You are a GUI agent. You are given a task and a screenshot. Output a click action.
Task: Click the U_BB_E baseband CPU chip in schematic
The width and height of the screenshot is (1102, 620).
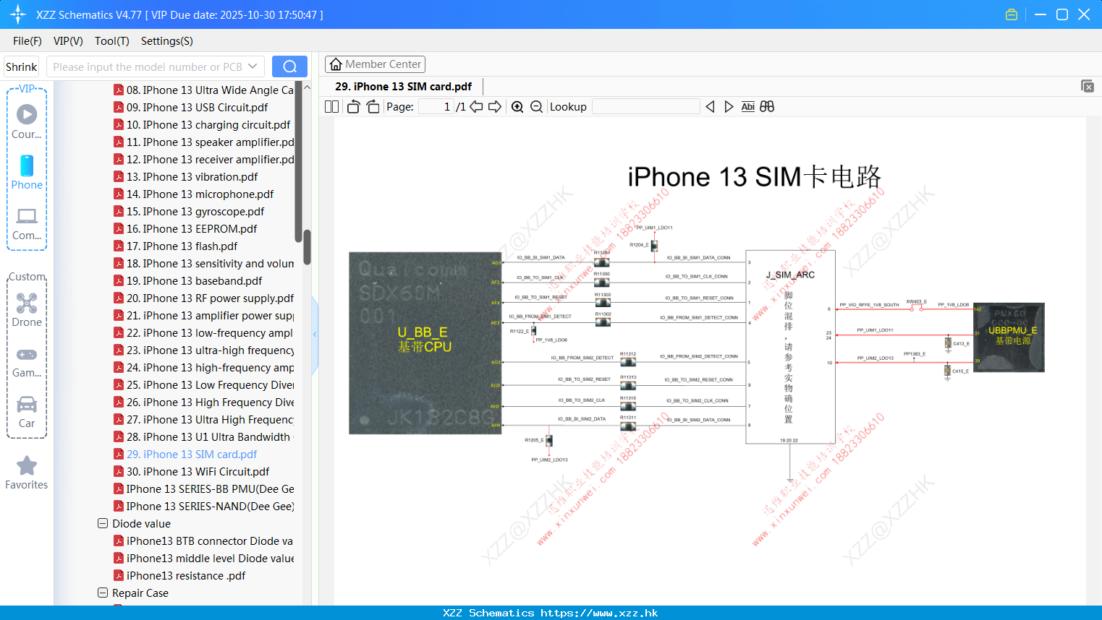pyautogui.click(x=425, y=343)
